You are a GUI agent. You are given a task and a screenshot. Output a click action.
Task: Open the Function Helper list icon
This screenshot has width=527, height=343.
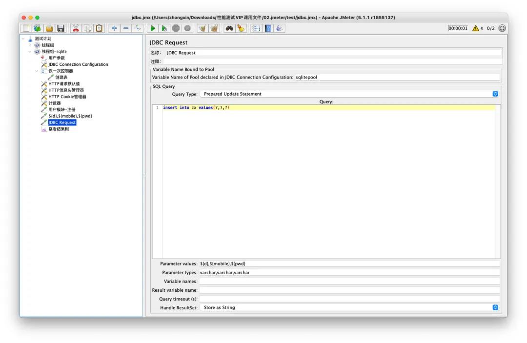point(256,29)
